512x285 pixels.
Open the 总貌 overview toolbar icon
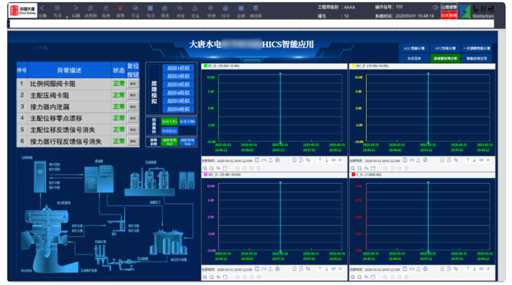[241, 8]
